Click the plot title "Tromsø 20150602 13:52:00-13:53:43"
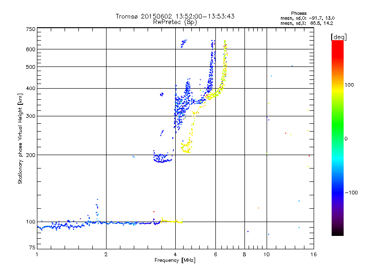The image size is (369, 277). 175,16
